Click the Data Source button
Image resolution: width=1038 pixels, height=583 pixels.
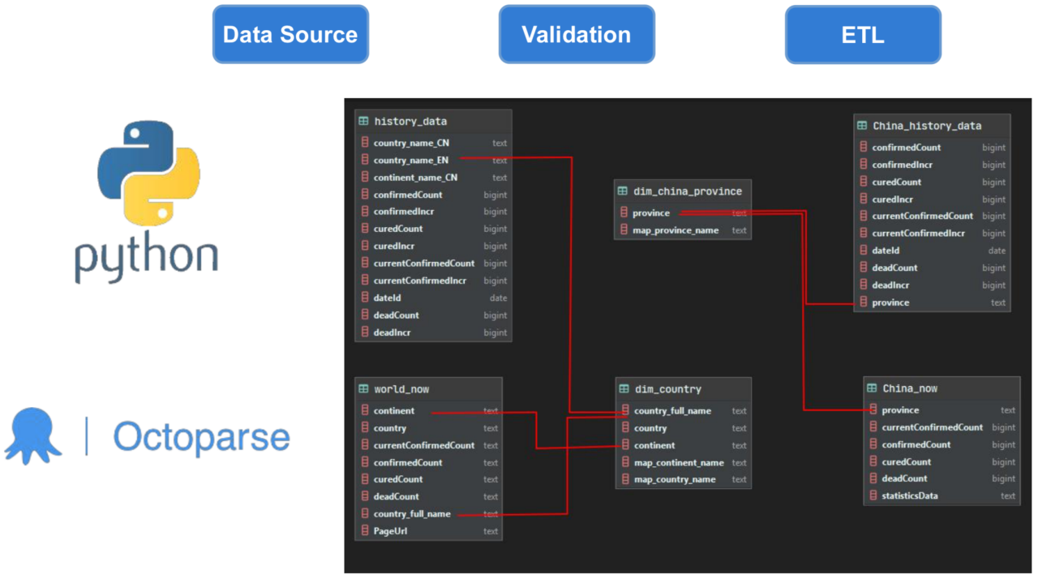(x=290, y=34)
